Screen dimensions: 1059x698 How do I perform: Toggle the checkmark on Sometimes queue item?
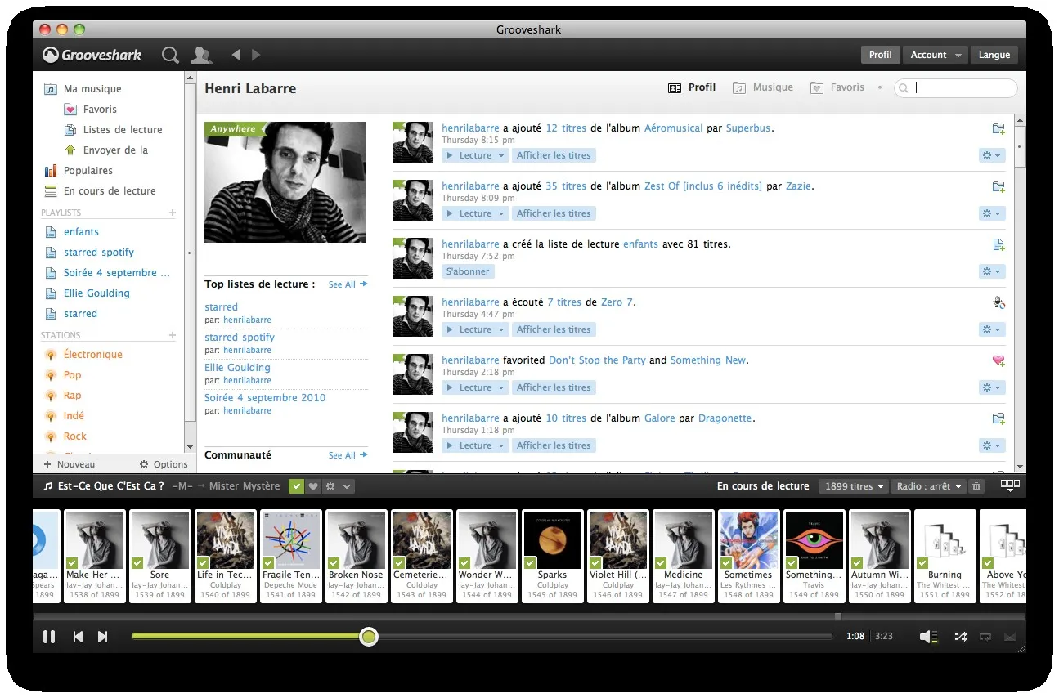[x=726, y=562]
